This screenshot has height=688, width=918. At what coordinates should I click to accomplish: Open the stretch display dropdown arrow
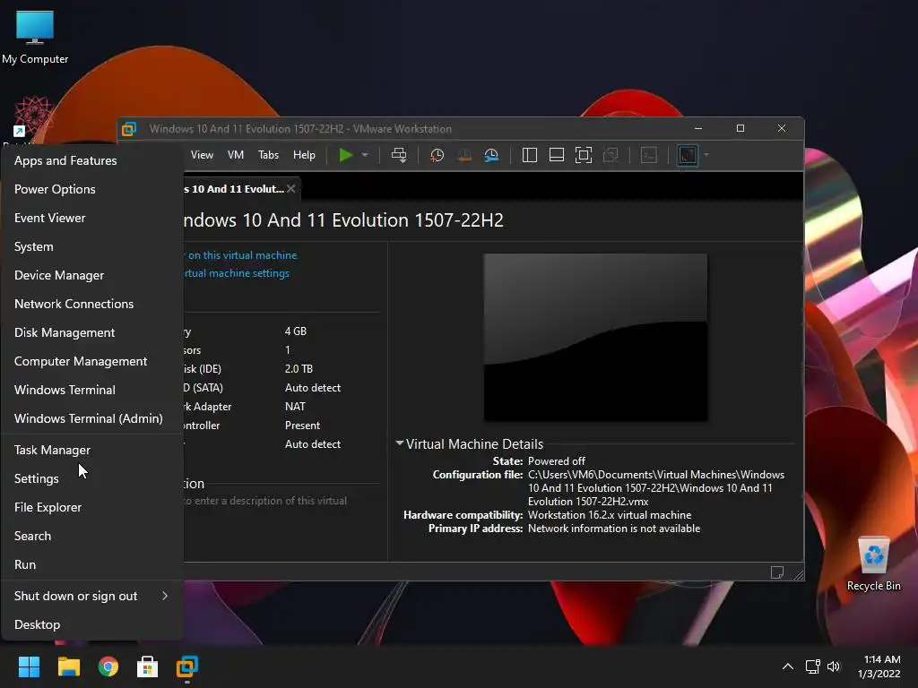click(x=706, y=155)
